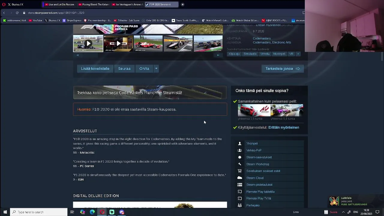Select the Urheilu tag
384x216 pixels.
(265, 54)
